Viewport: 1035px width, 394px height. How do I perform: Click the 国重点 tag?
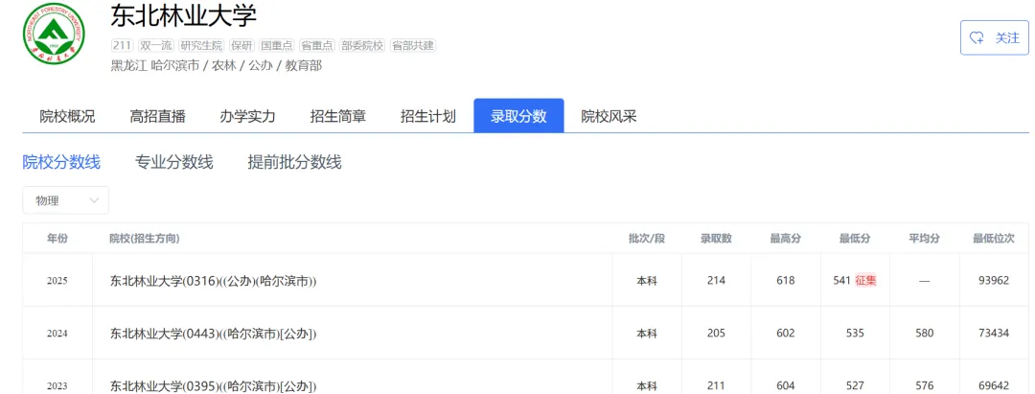click(277, 46)
